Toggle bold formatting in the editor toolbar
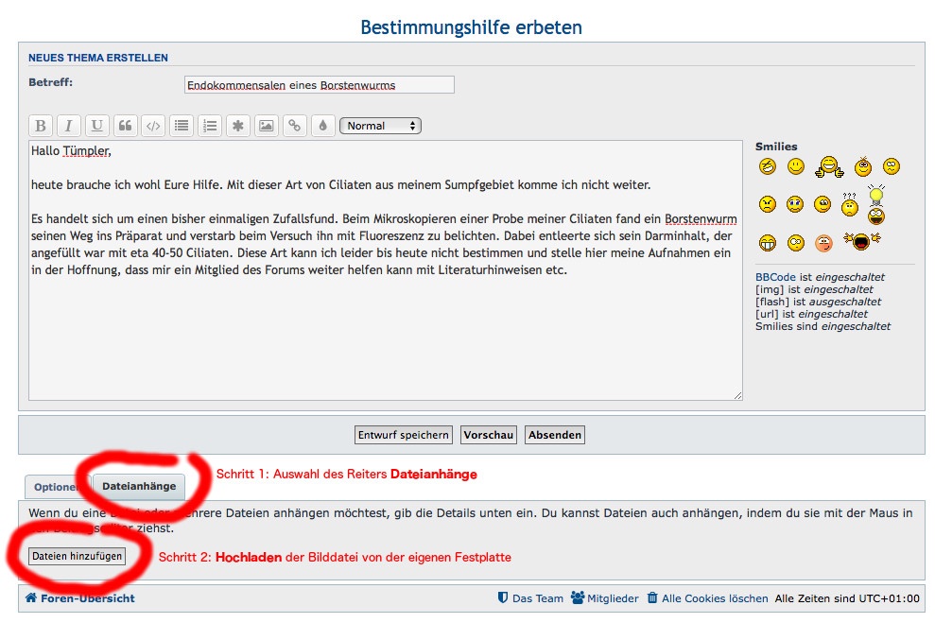Viewport: 935px width, 623px height. click(x=40, y=126)
